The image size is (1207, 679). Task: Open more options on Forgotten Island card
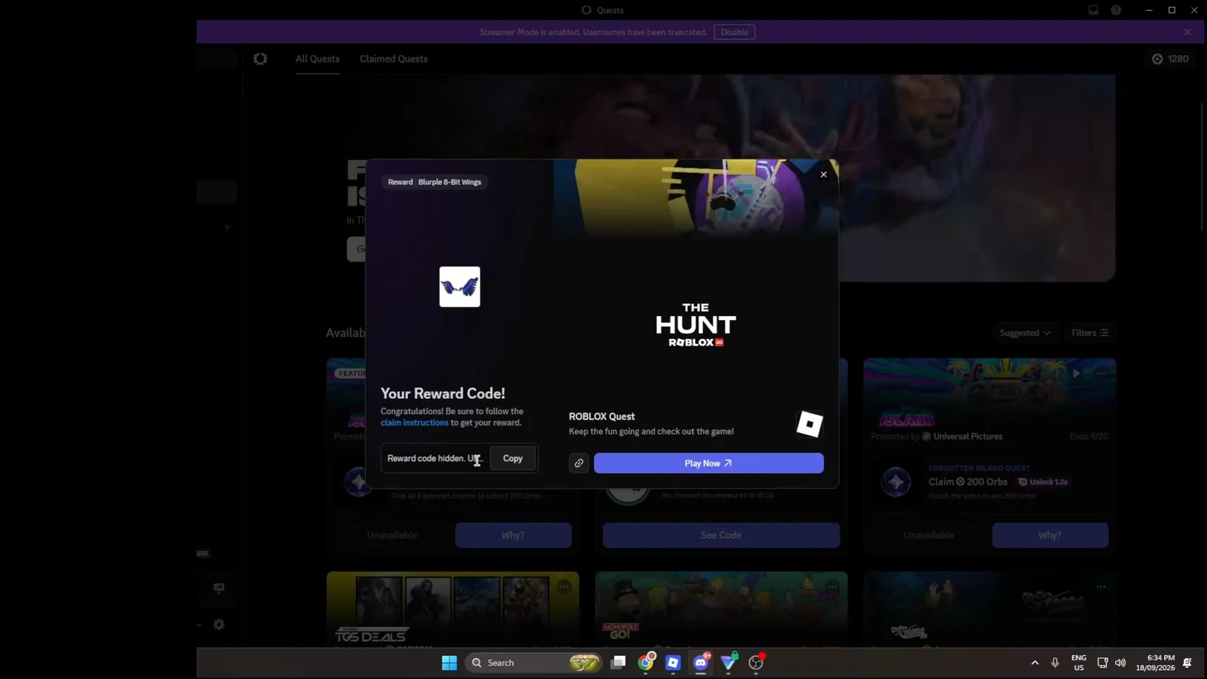(x=1101, y=373)
